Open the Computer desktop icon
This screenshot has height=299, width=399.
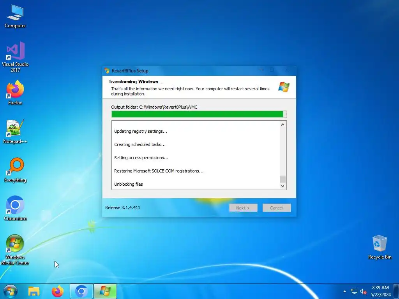coord(15,16)
